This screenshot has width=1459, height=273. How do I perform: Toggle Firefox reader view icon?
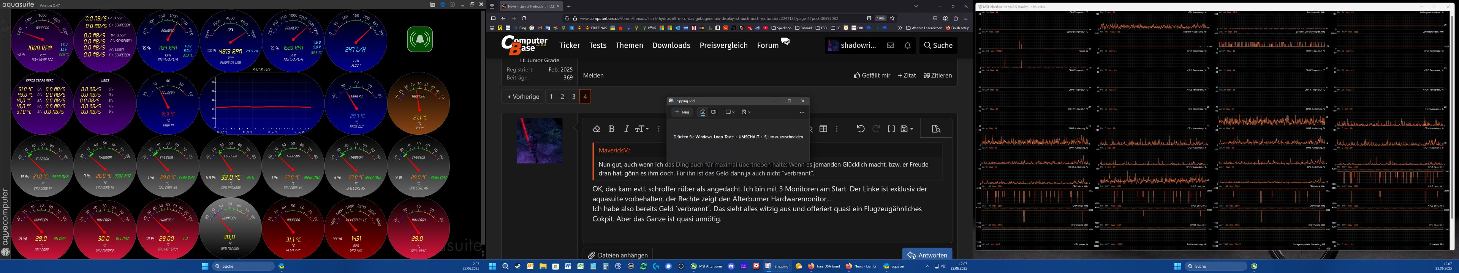pos(869,18)
